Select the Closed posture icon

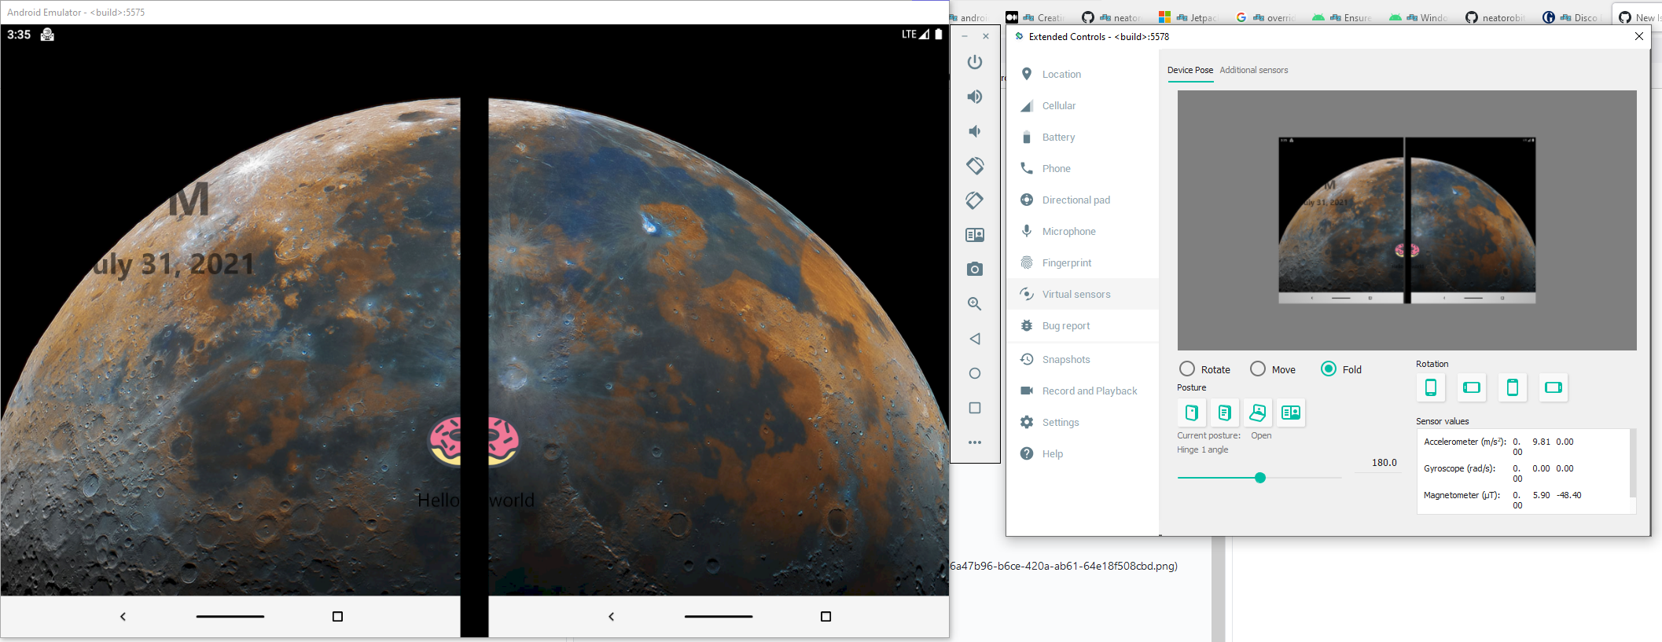pyautogui.click(x=1192, y=413)
